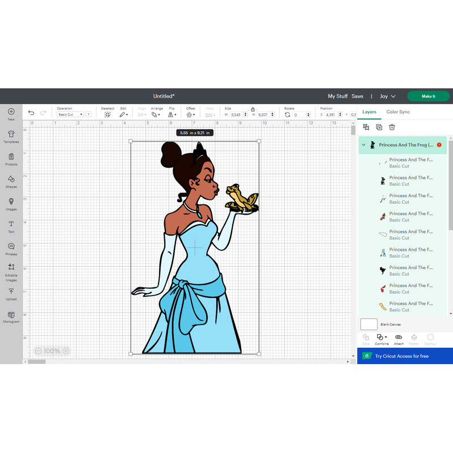
Task: Click the Upload icon
Action: coord(11,293)
